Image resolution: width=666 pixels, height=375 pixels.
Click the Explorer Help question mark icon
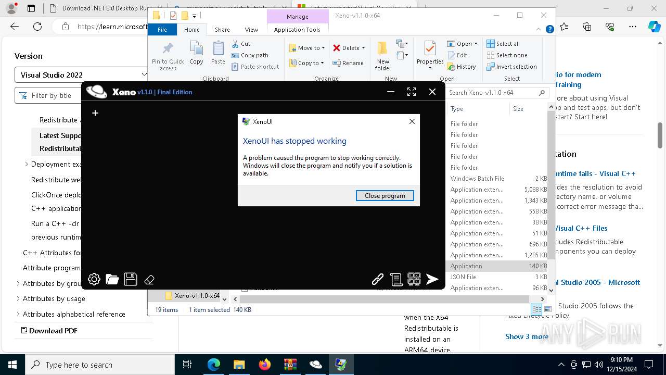pyautogui.click(x=549, y=30)
